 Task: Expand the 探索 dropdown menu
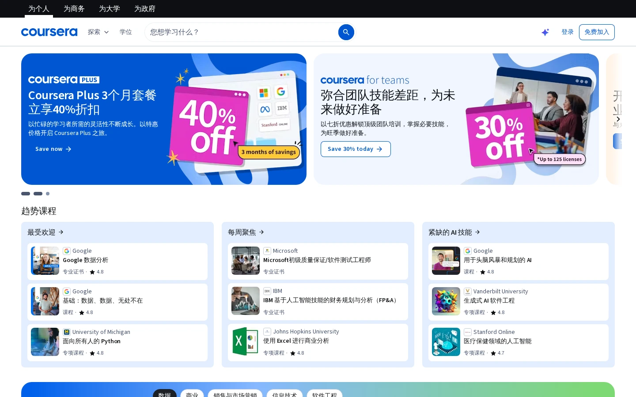98,32
